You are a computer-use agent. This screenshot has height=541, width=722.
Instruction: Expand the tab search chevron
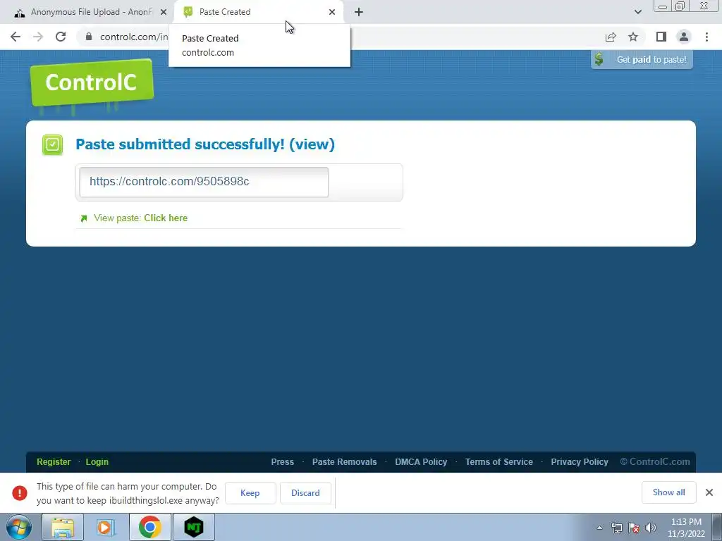(x=637, y=12)
